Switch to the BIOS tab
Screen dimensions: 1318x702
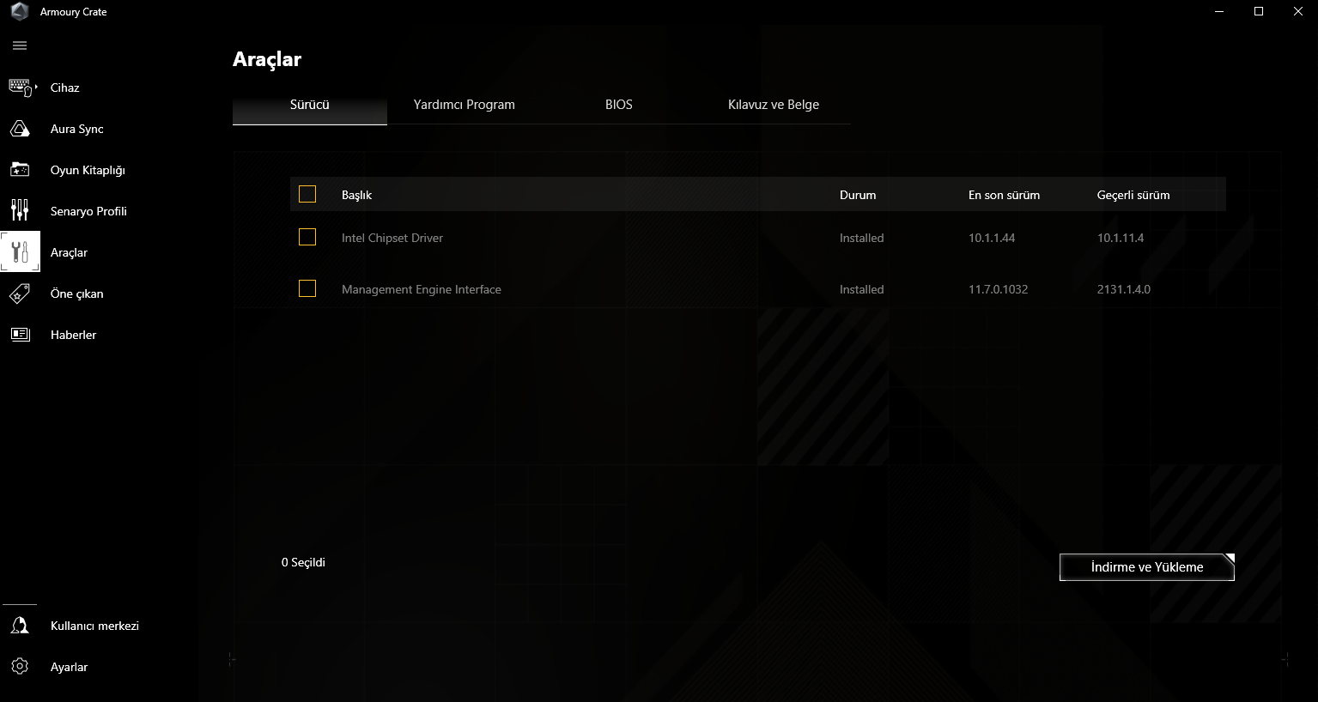(x=619, y=105)
